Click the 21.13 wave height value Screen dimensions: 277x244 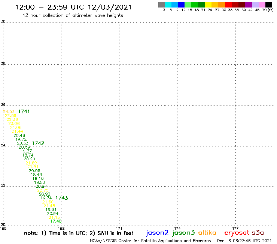[54, 217]
